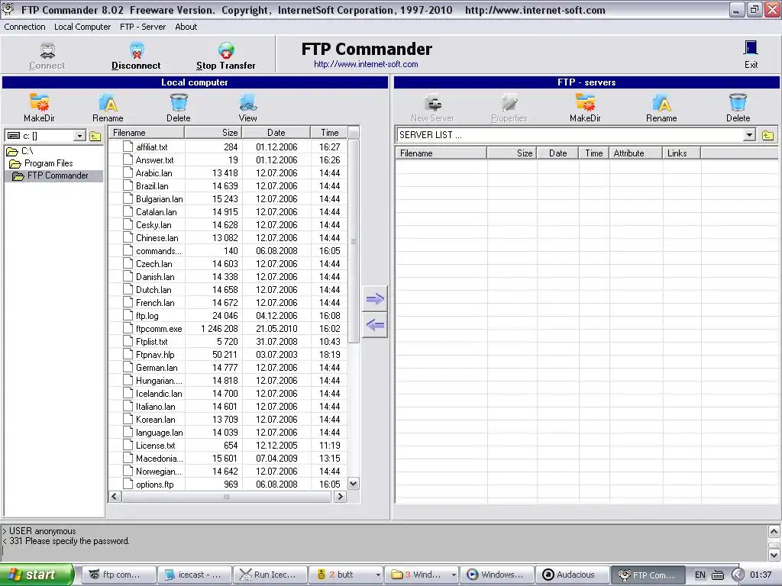Select the Ftpnav.hlp file

155,354
